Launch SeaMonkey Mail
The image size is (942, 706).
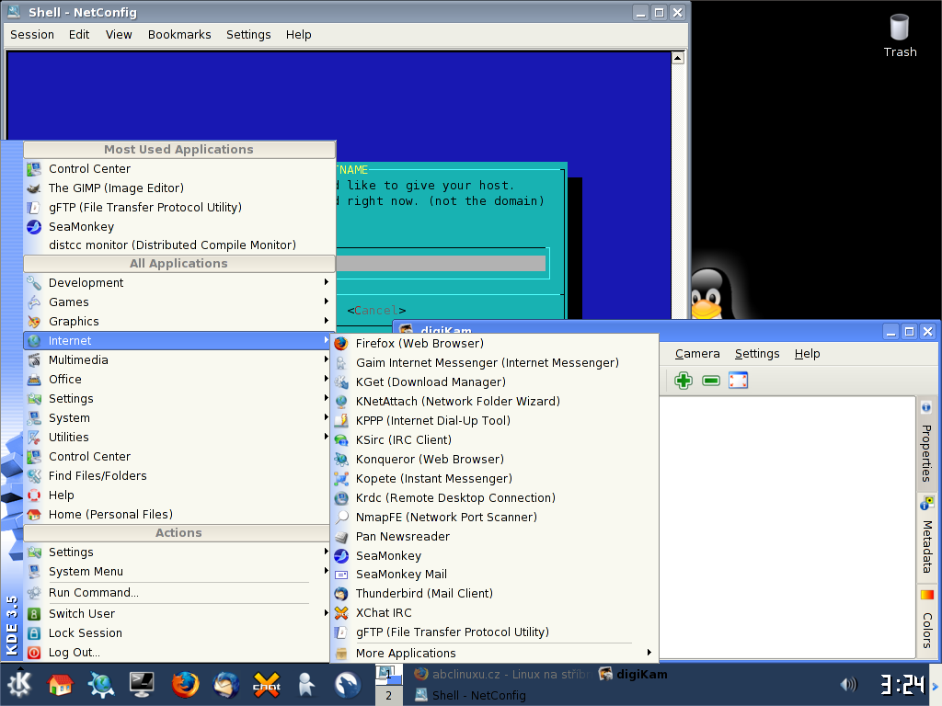494,574
